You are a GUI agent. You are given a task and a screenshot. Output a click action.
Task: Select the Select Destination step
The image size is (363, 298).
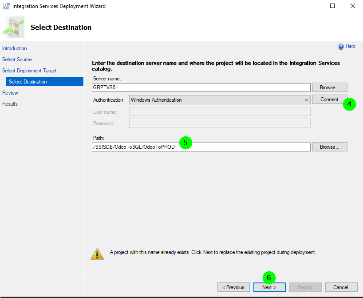click(x=45, y=82)
